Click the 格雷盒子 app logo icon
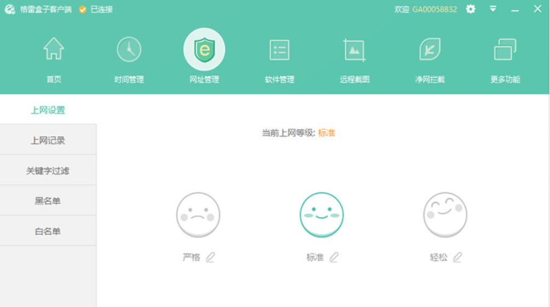This screenshot has width=550, height=307. (10, 9)
